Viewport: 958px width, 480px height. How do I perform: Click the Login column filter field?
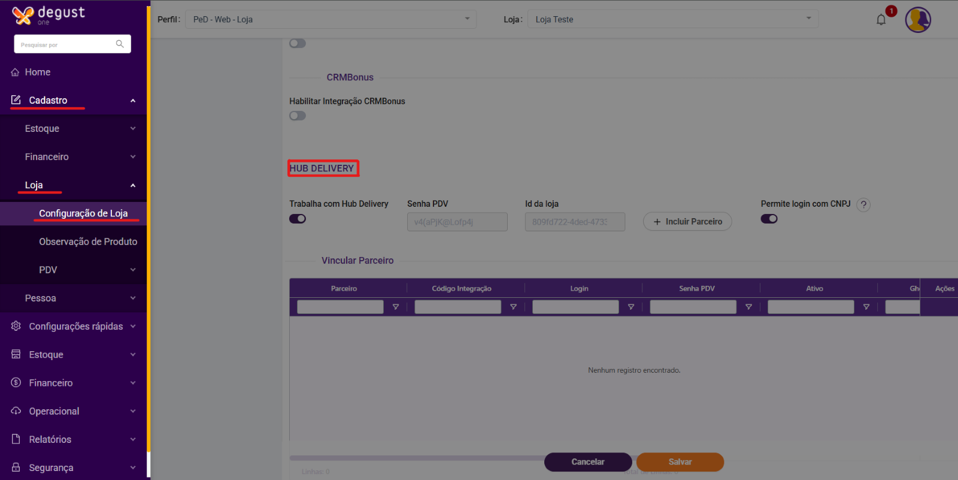575,307
